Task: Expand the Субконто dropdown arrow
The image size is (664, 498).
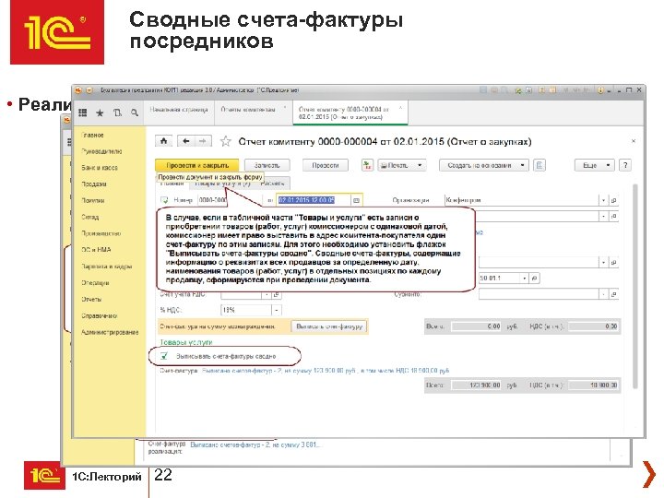Action: [x=603, y=294]
